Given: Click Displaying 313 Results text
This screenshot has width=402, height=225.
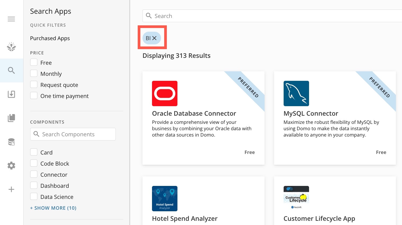Looking at the screenshot, I should coord(177,56).
